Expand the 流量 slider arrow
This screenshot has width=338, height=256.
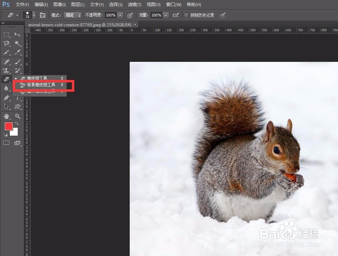[166, 15]
